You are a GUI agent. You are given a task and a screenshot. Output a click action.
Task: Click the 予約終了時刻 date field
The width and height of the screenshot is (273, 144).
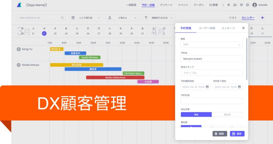tap(228, 87)
